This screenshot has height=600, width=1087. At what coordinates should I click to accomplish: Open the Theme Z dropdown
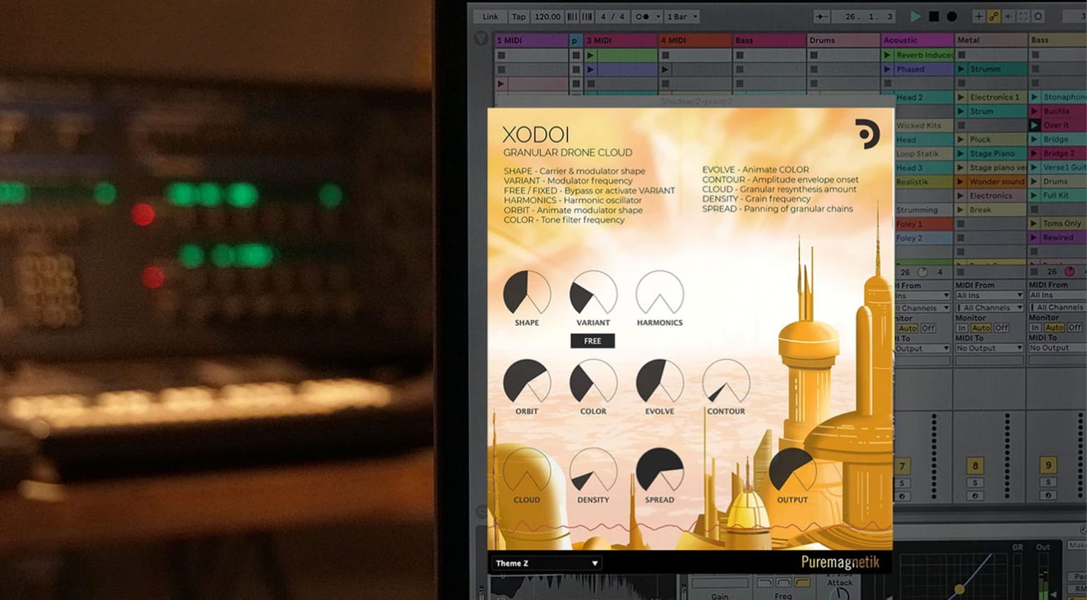546,563
